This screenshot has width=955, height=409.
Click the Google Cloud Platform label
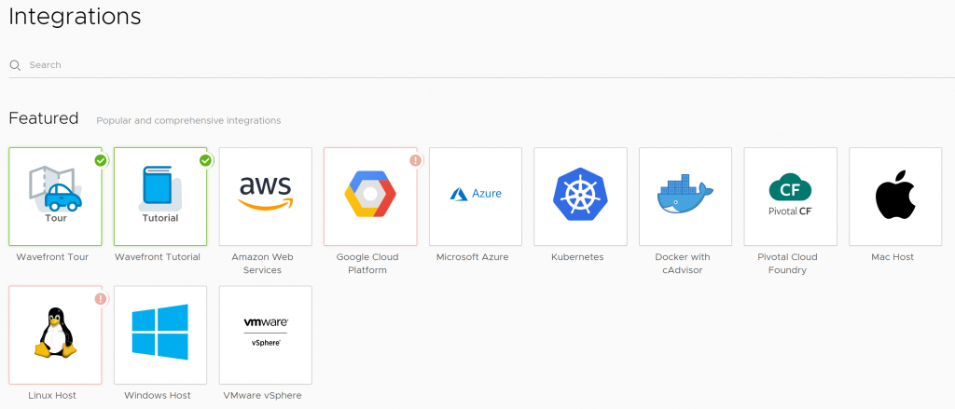tap(367, 264)
